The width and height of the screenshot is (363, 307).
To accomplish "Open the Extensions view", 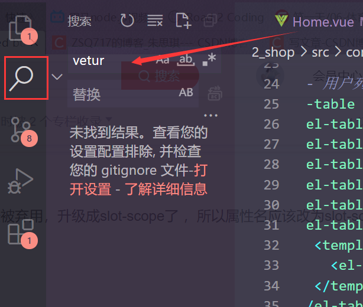I will tap(21, 231).
